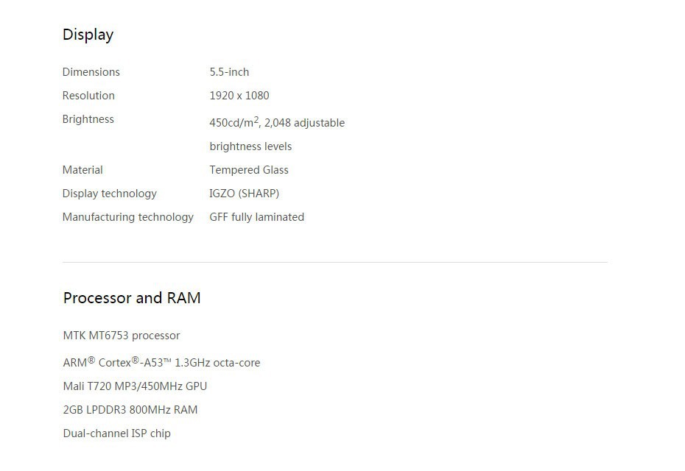This screenshot has height=471, width=685.
Task: Click the Processor and RAM heading
Action: (x=132, y=298)
